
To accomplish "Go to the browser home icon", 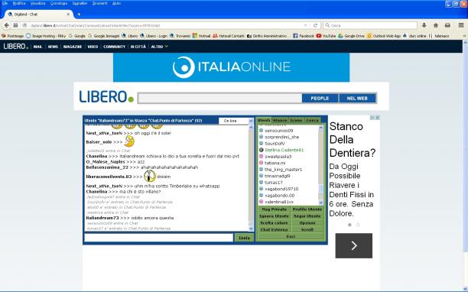I will [x=436, y=26].
